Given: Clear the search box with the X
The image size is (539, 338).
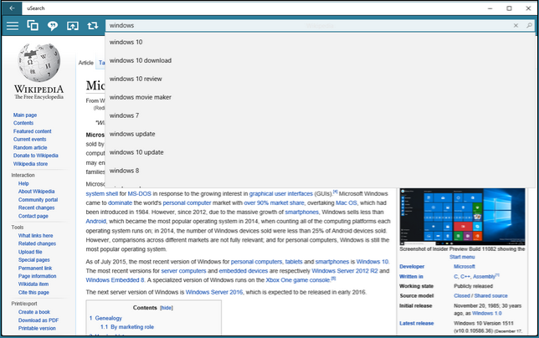Looking at the screenshot, I should [x=516, y=25].
